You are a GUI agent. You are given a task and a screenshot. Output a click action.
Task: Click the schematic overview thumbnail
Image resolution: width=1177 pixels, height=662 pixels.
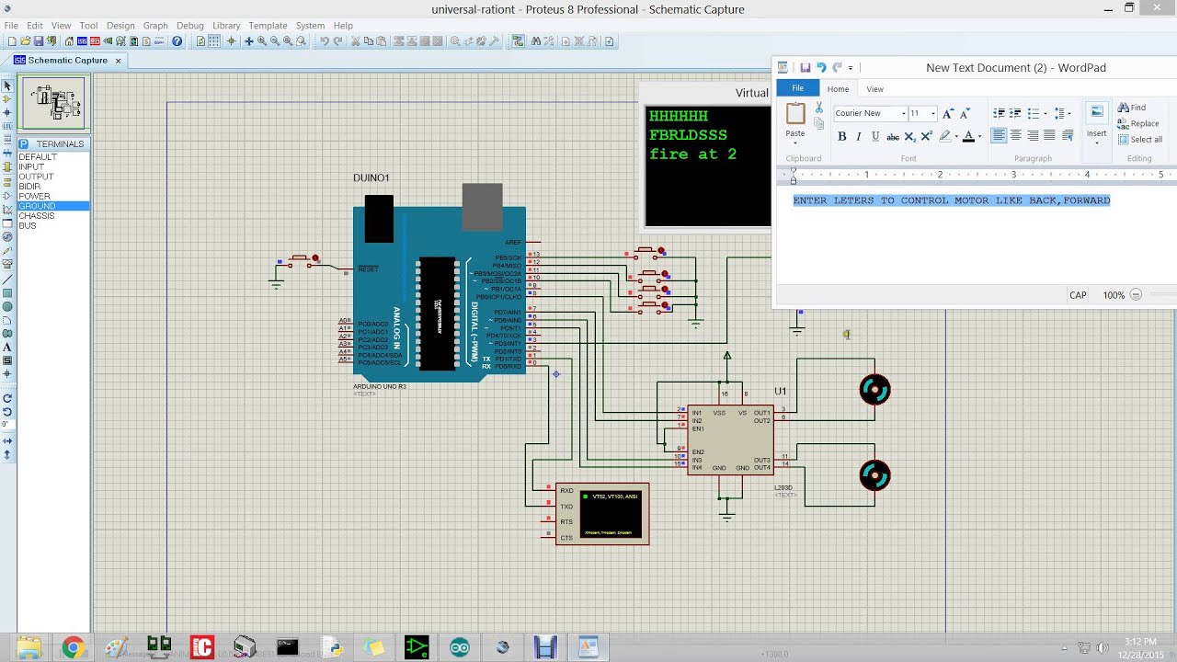tap(53, 102)
